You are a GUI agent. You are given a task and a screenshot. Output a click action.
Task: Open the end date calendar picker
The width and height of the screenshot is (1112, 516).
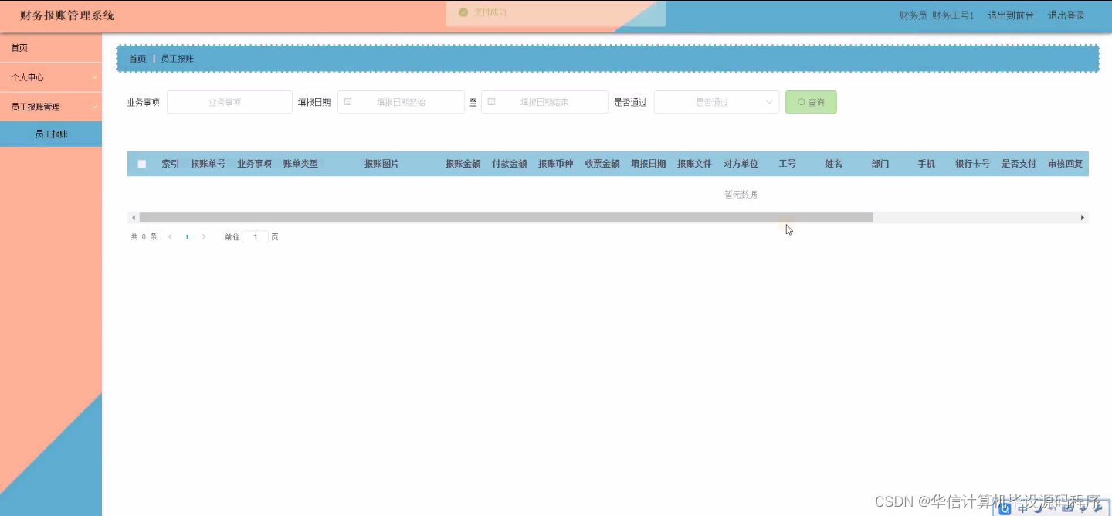coord(493,101)
